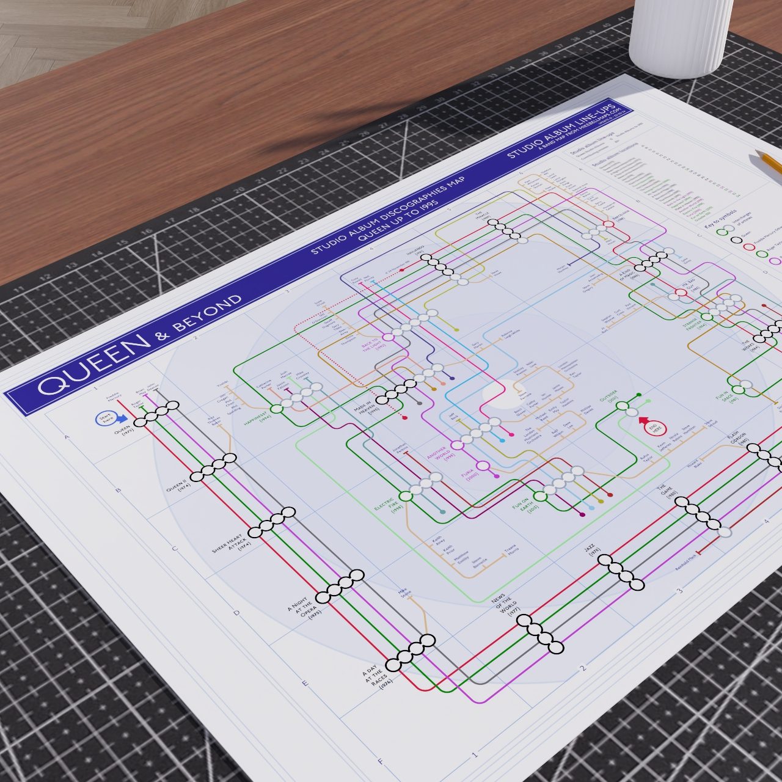The width and height of the screenshot is (782, 782).
Task: Click the yellow pencil on the desk
Action: [769, 161]
